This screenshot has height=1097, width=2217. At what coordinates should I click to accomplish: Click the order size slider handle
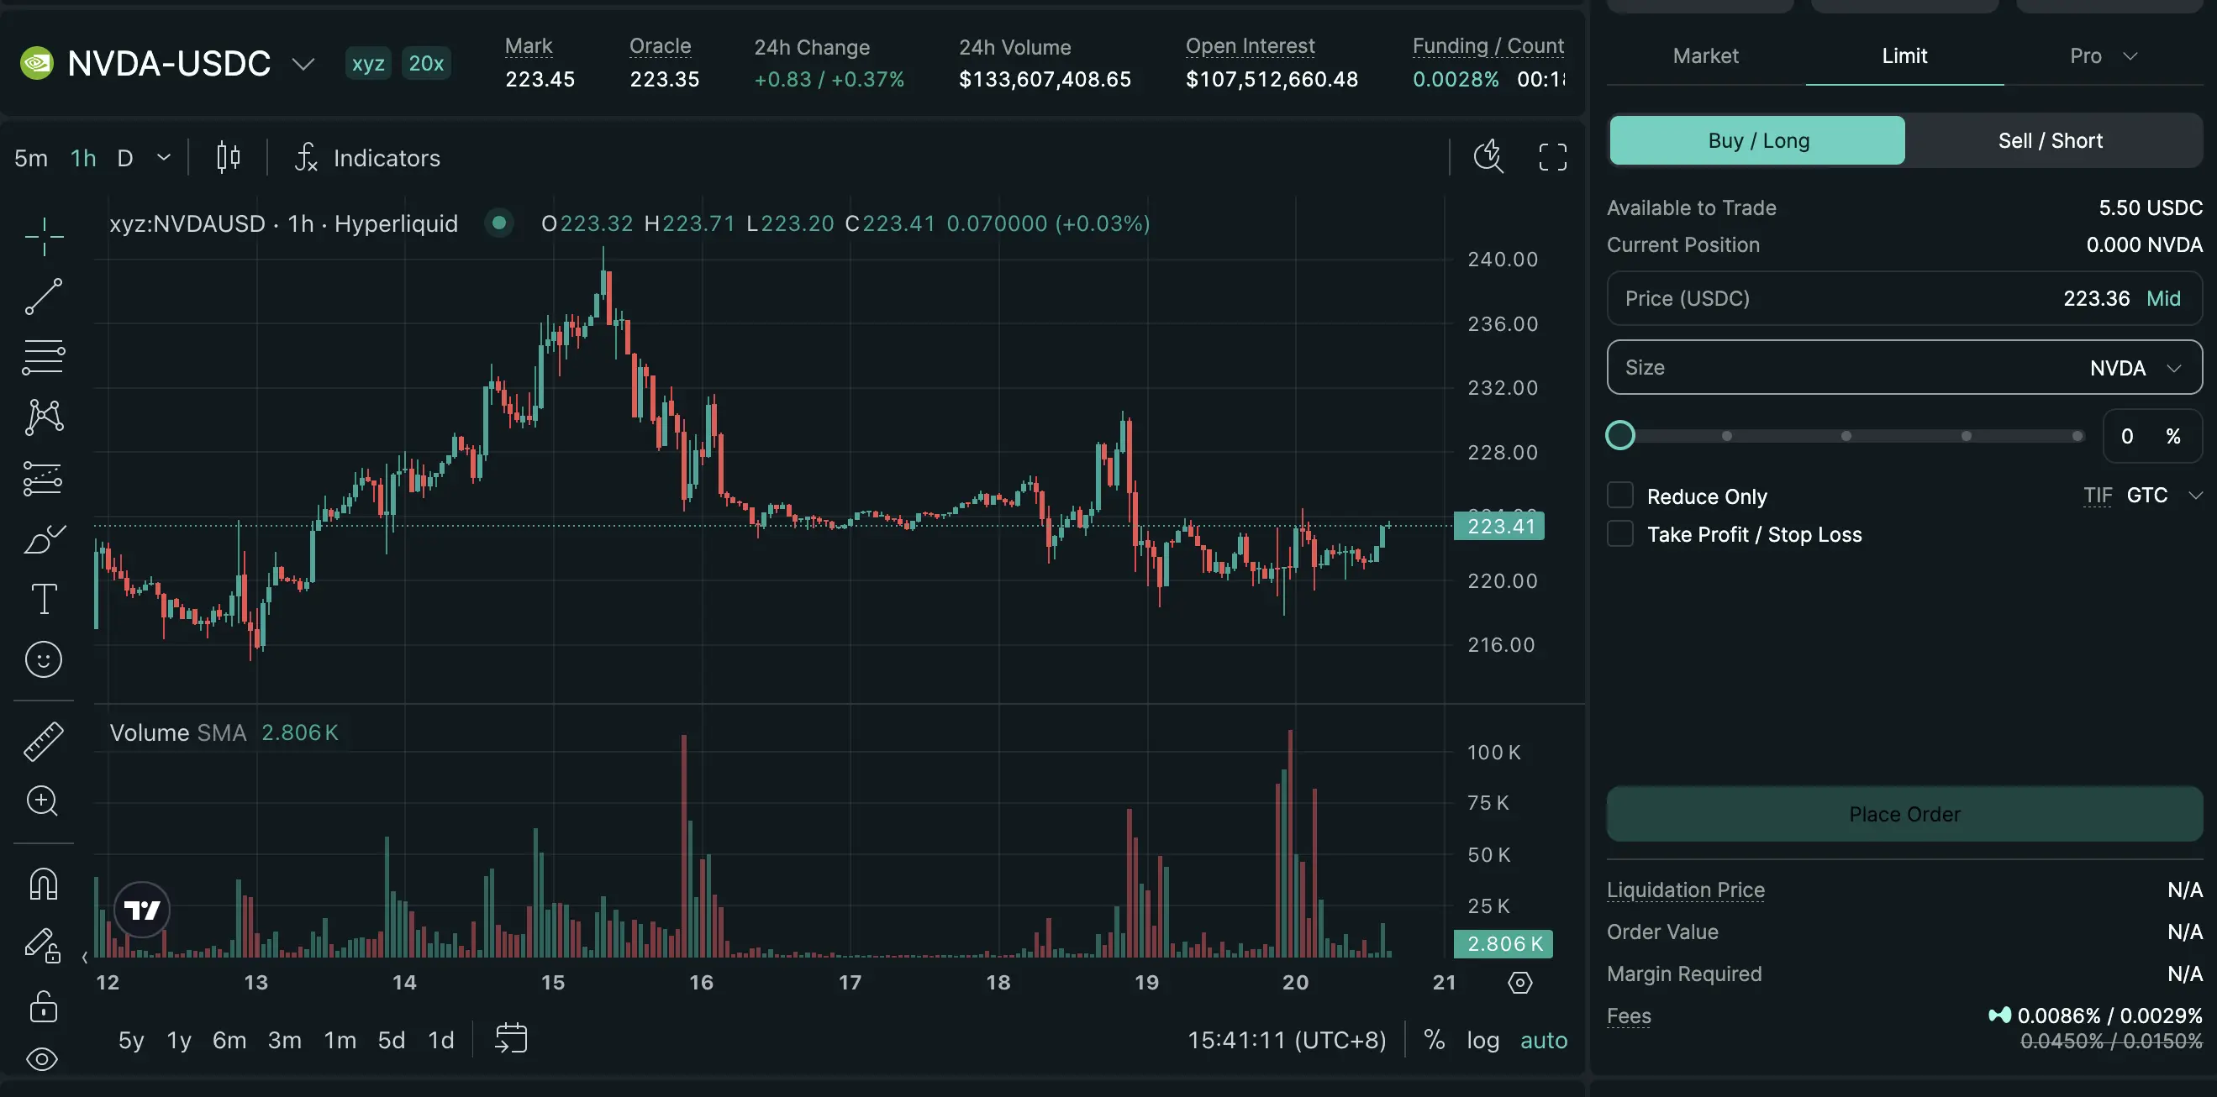[x=1619, y=435]
